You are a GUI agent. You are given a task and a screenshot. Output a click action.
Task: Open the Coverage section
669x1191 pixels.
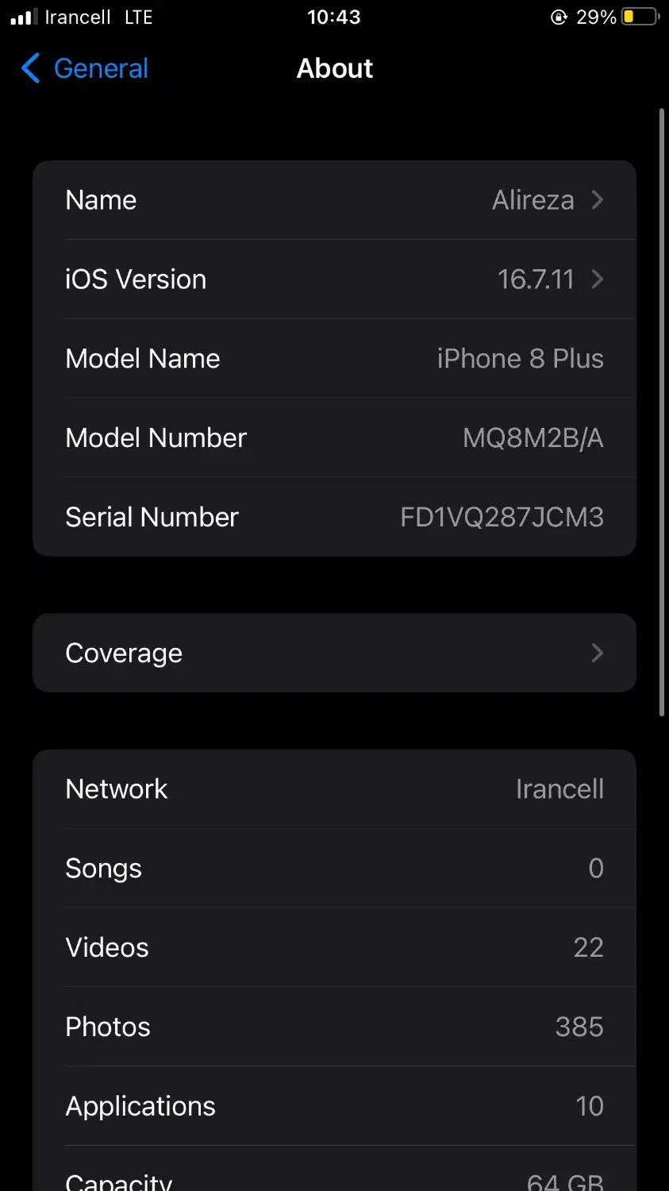pyautogui.click(x=124, y=653)
